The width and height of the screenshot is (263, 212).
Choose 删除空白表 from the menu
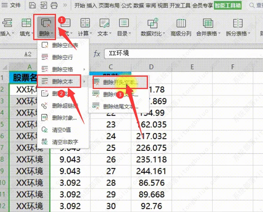click(x=63, y=45)
